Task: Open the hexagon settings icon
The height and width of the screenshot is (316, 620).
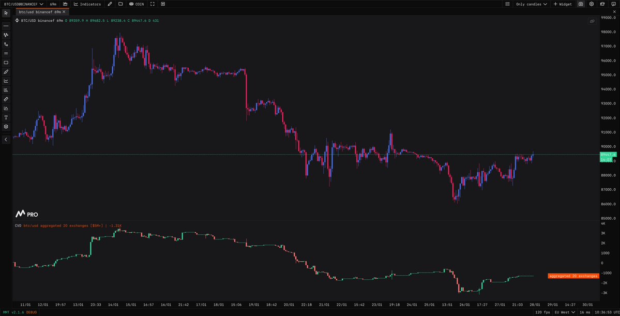Action: point(592,4)
